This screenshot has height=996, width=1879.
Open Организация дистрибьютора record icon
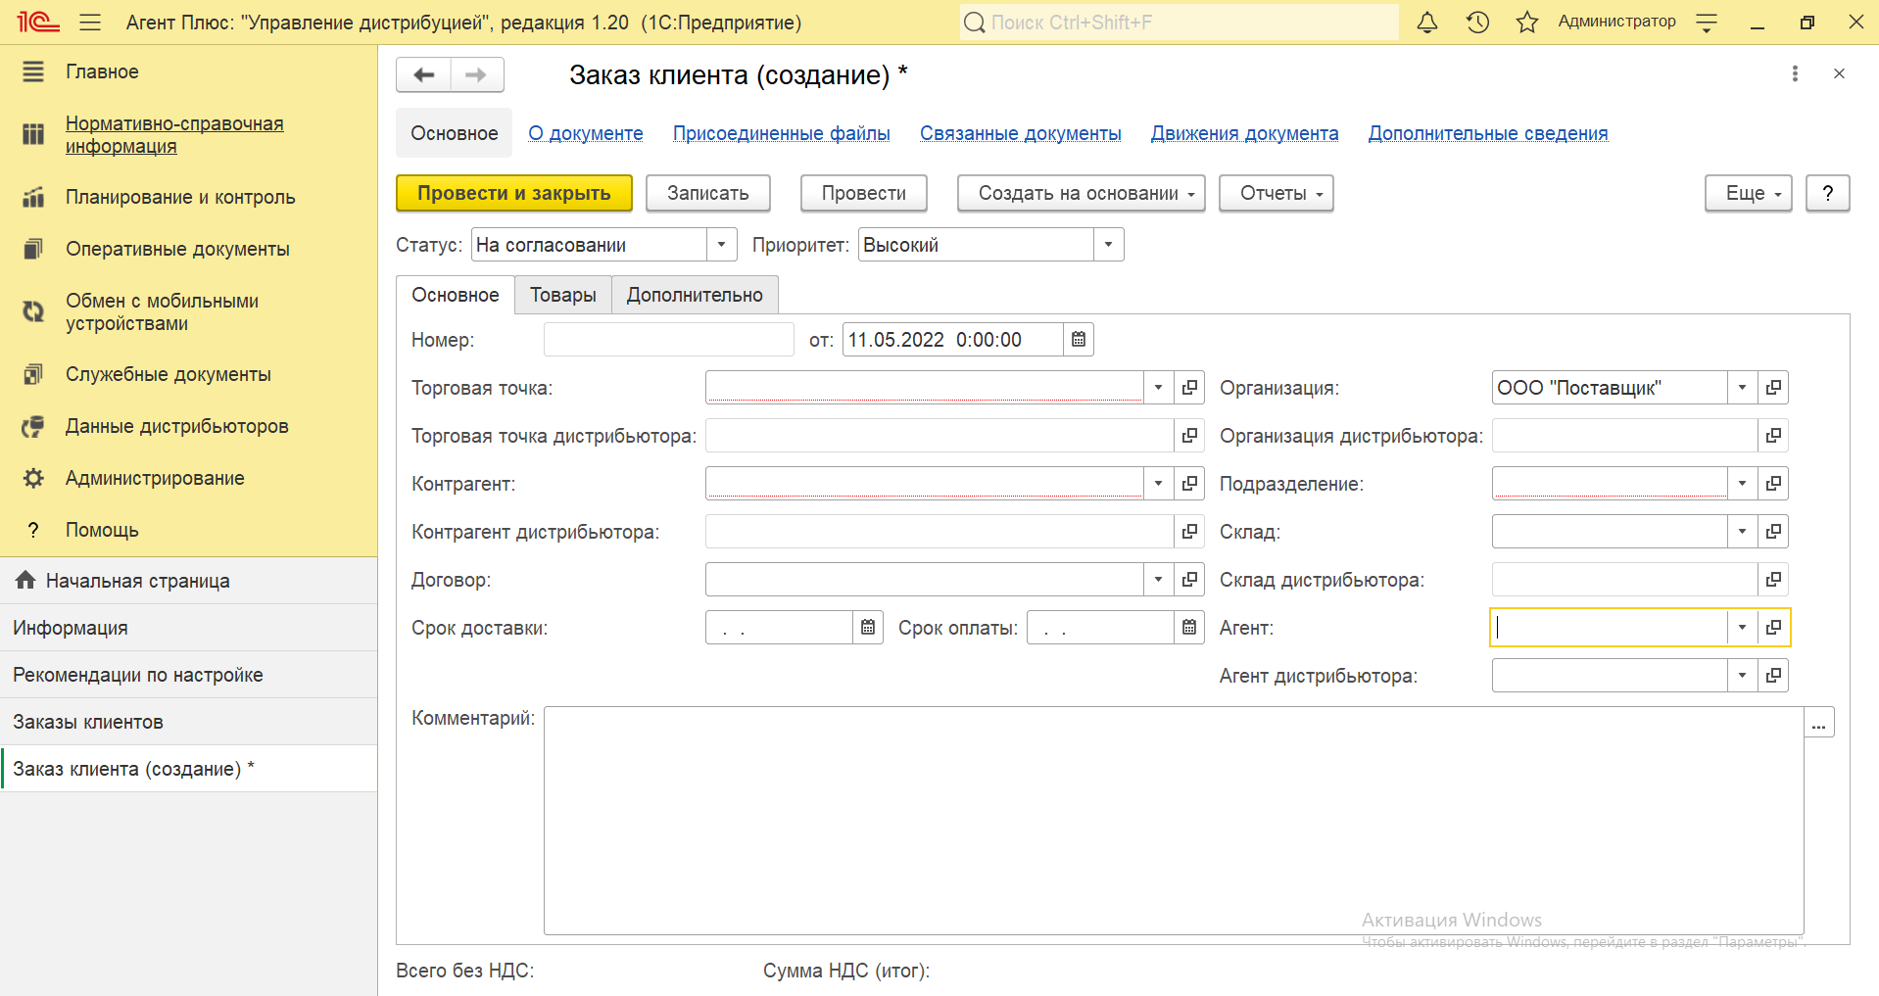pos(1773,436)
